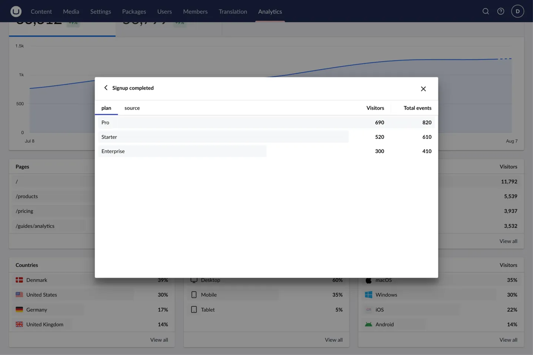Click View all under devices list
This screenshot has width=533, height=355.
[x=333, y=340]
